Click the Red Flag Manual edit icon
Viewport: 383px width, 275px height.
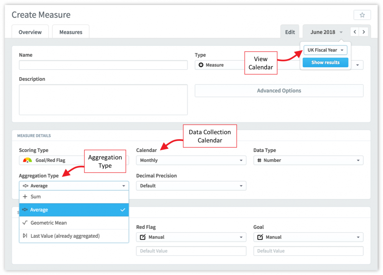coord(143,237)
